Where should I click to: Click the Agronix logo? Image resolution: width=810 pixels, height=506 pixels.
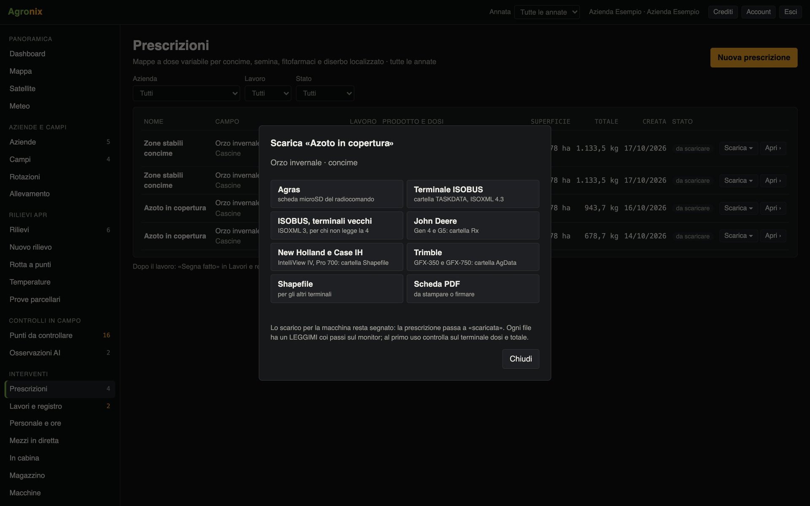click(x=25, y=12)
